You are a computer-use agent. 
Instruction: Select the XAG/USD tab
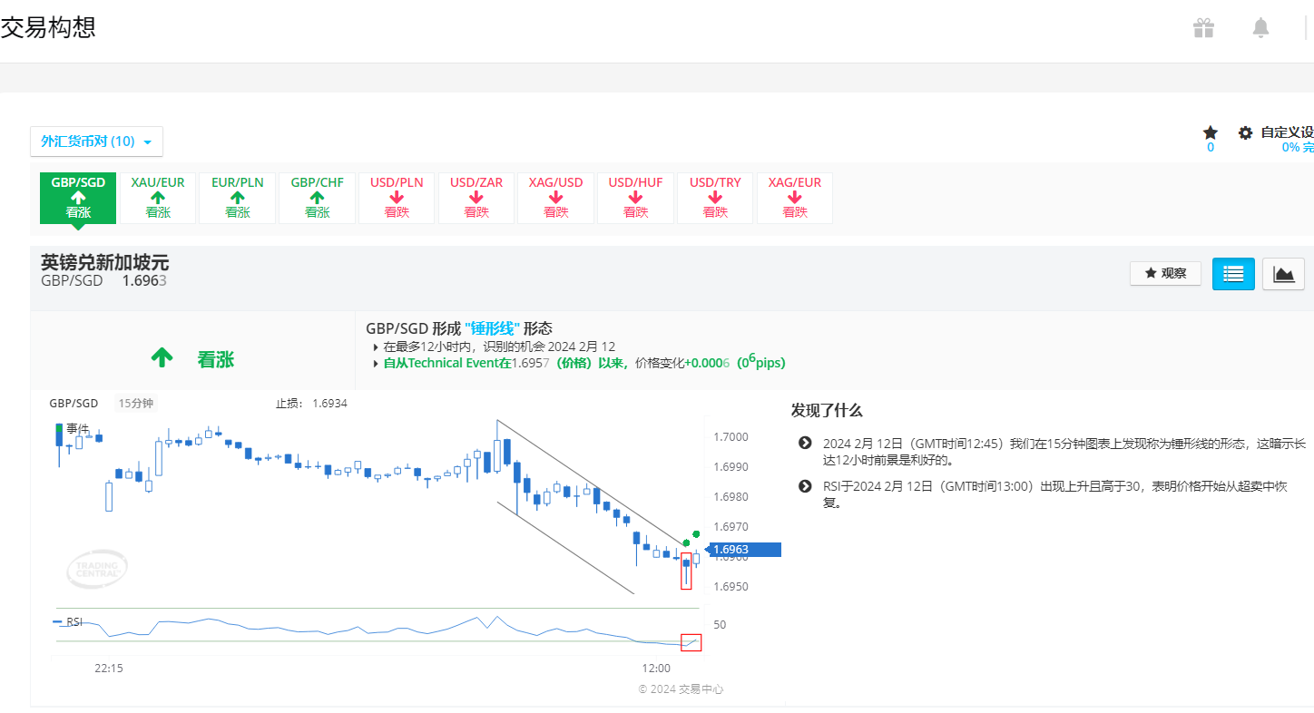pyautogui.click(x=556, y=198)
